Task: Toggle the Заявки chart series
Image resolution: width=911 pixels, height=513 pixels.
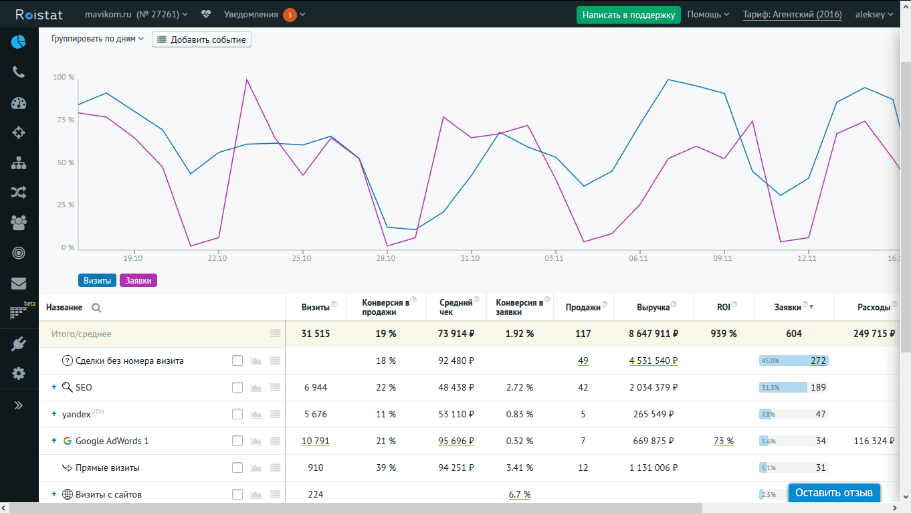Action: coord(138,281)
